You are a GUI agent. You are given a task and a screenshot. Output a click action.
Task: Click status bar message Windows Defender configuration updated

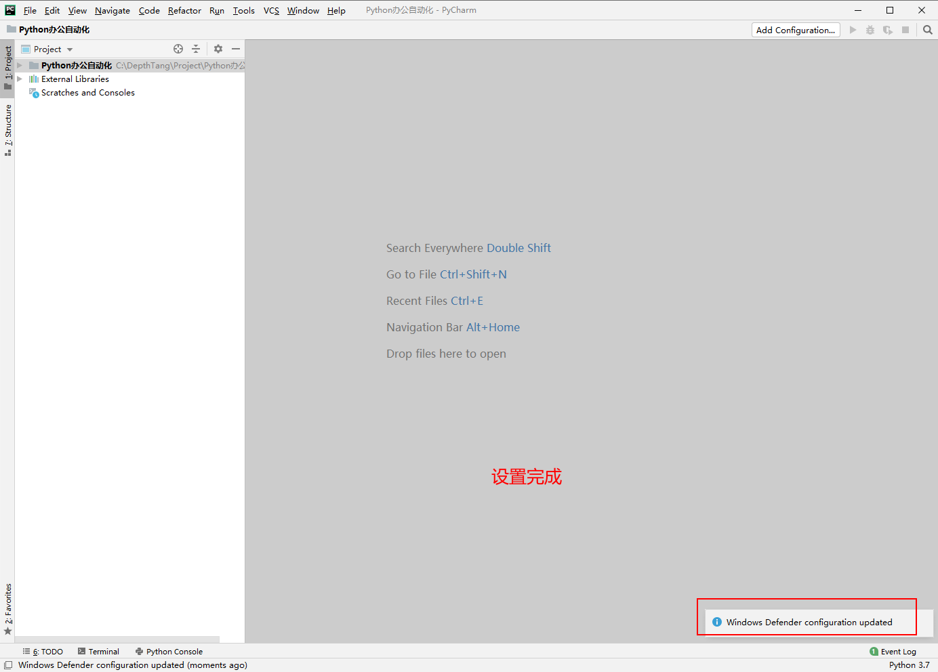[133, 665]
